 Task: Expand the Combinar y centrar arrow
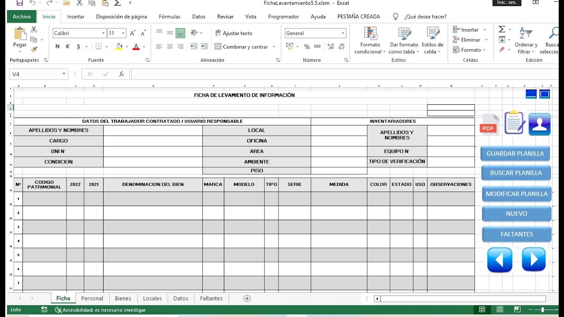point(274,47)
